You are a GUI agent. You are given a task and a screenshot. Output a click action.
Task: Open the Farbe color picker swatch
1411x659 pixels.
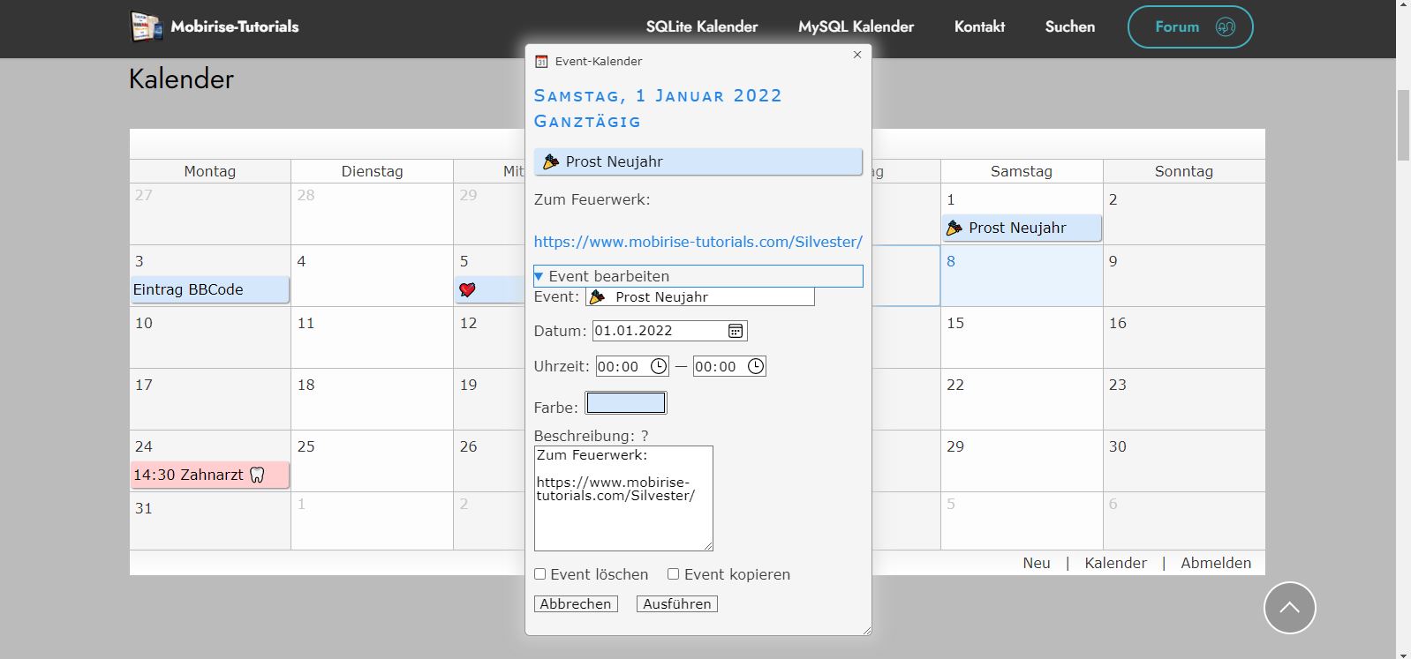pos(625,403)
